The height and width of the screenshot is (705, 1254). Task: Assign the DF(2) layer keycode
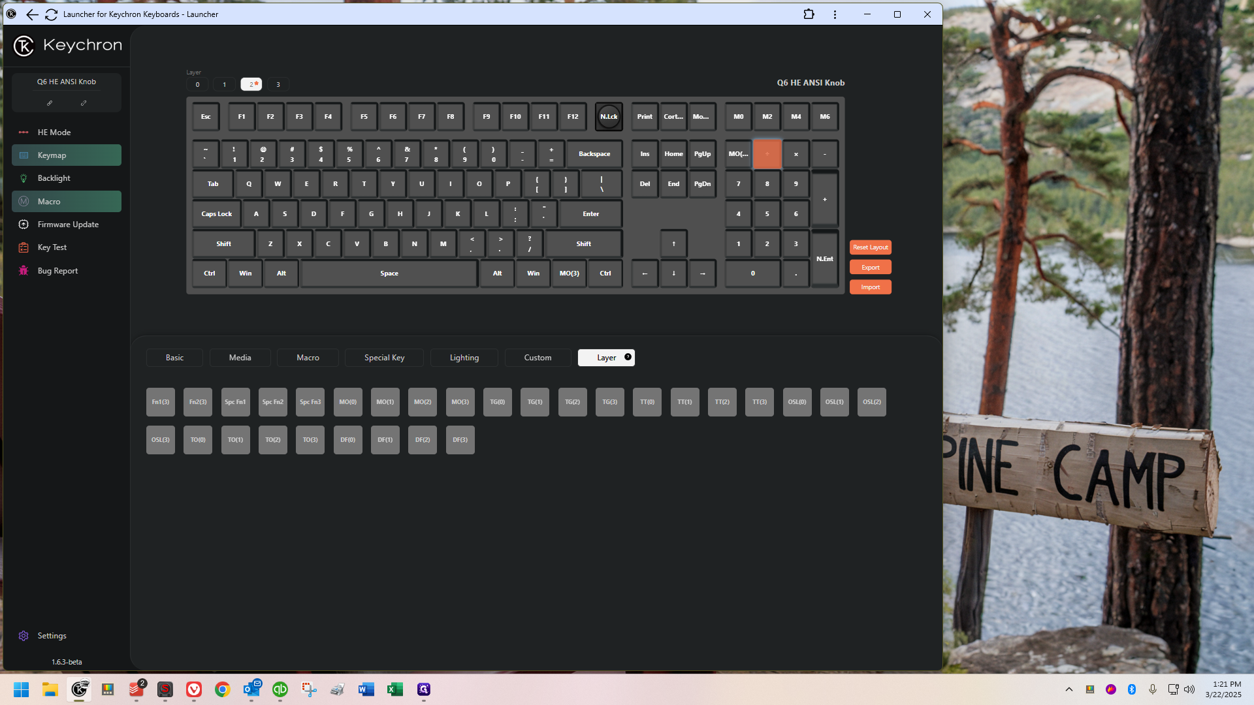tap(423, 440)
